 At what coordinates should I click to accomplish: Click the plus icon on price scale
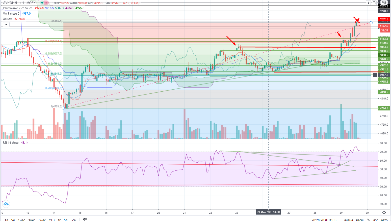(x=375, y=75)
